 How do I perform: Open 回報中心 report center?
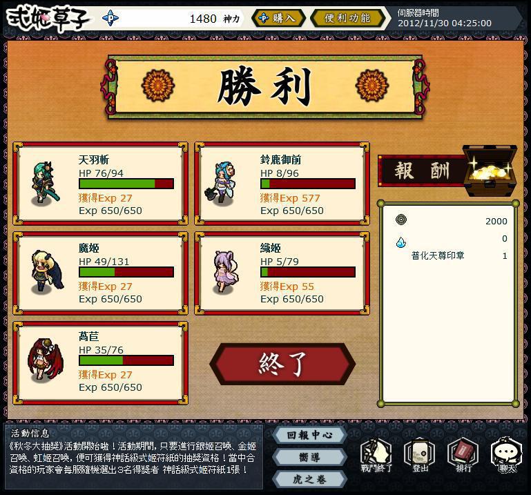tap(309, 435)
